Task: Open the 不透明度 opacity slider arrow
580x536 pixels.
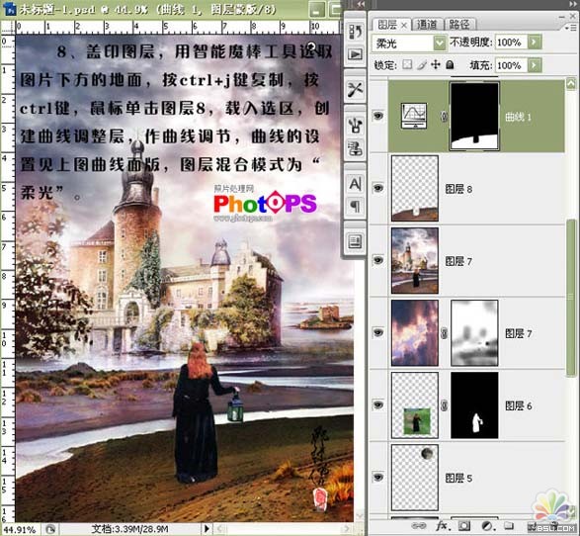Action: coord(535,43)
